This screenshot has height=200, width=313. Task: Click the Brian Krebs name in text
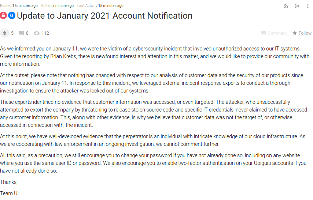click(x=63, y=56)
